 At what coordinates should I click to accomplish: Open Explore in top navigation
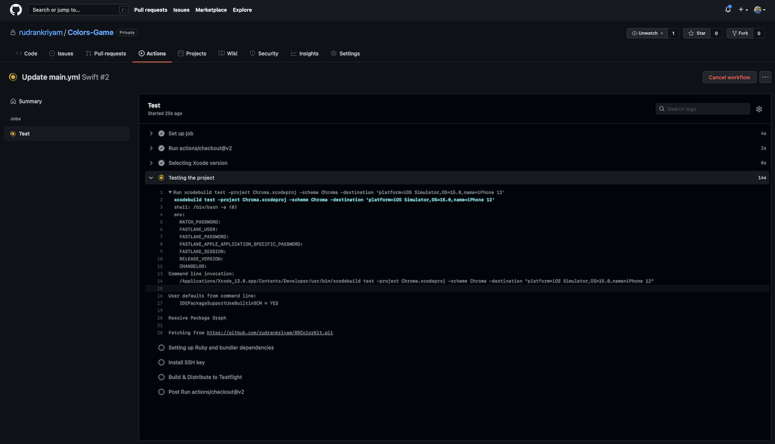pos(242,10)
